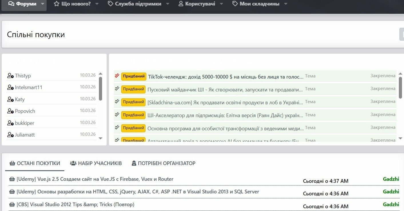
Task: Open Мои складчины dropdown arrow
Action: click(x=286, y=4)
